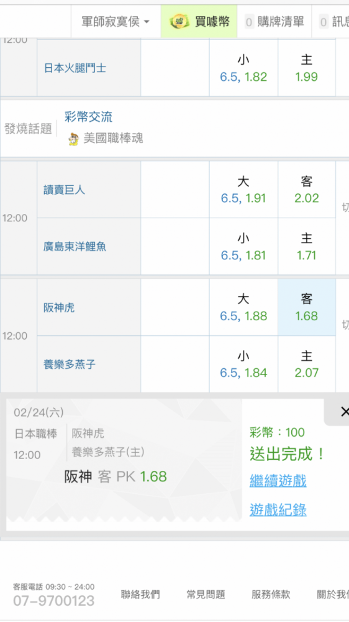Open the 日本火腿鬥士 team link
Viewport: 349px width, 622px height.
pyautogui.click(x=75, y=68)
